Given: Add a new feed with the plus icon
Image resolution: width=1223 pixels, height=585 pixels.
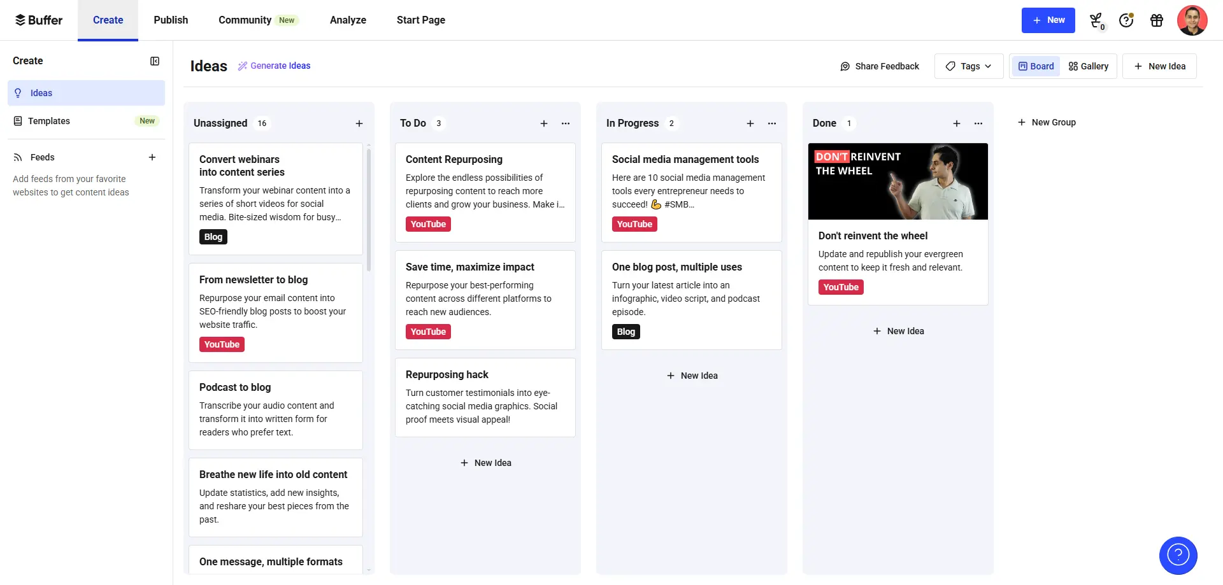Looking at the screenshot, I should pyautogui.click(x=152, y=157).
